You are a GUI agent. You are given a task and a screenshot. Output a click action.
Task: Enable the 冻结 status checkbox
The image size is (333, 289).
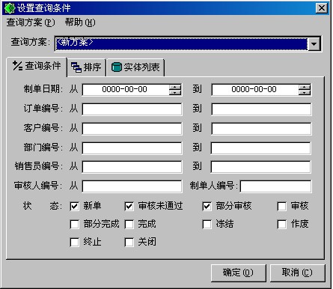click(x=207, y=224)
